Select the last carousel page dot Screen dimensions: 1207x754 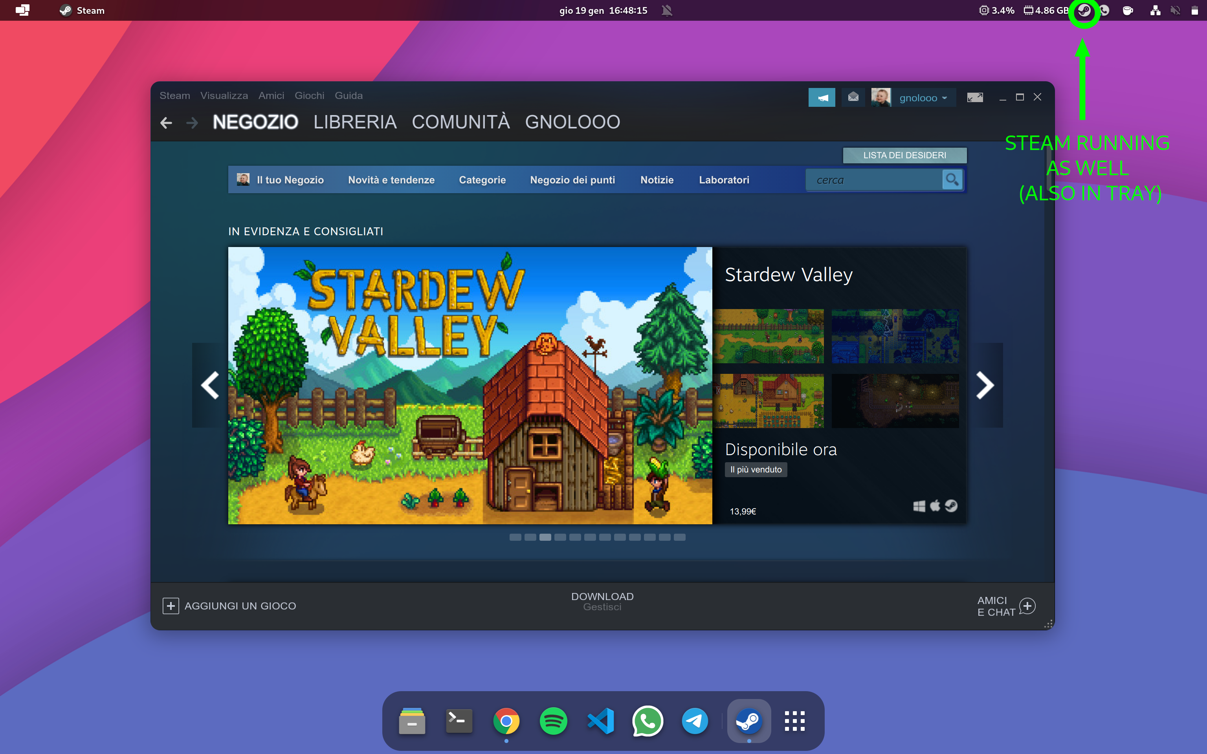pyautogui.click(x=680, y=537)
